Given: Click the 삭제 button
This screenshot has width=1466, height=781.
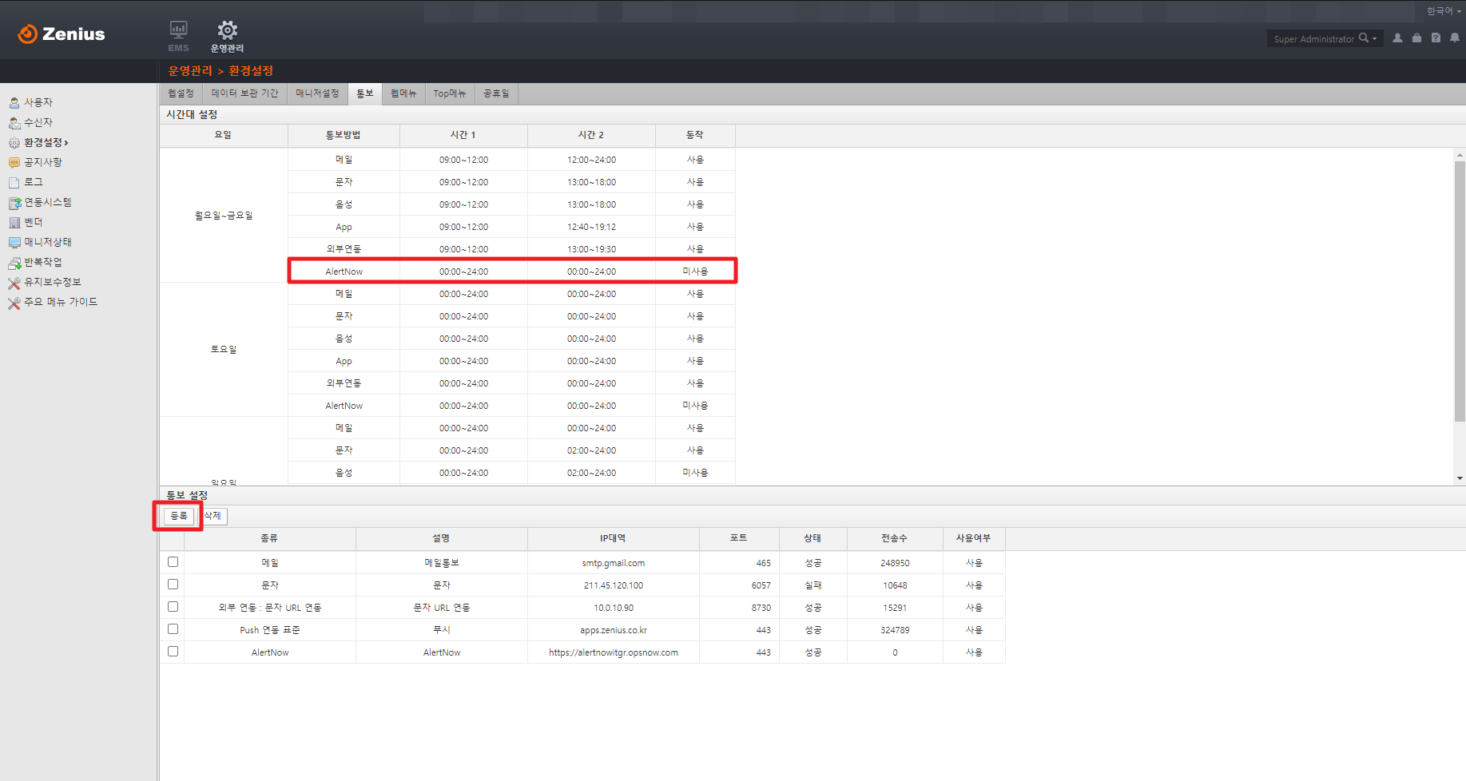Looking at the screenshot, I should (213, 516).
